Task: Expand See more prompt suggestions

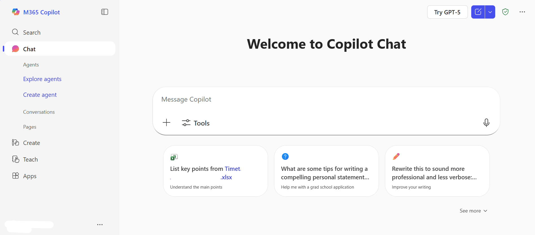Action: pos(473,211)
